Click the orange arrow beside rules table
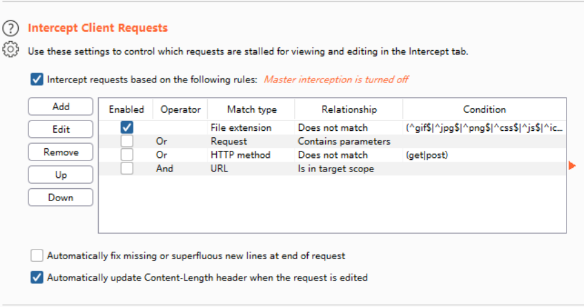 point(572,165)
